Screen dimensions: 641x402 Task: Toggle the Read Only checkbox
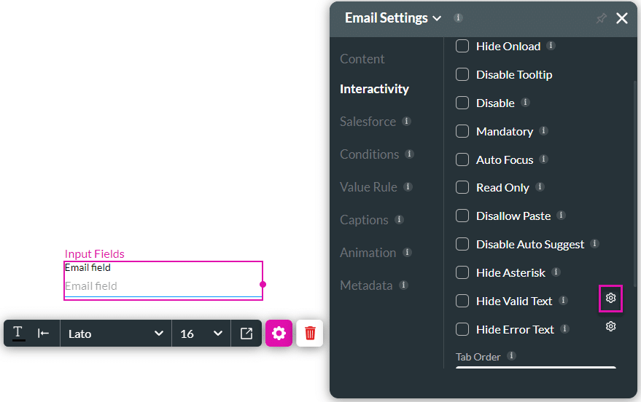pyautogui.click(x=462, y=188)
